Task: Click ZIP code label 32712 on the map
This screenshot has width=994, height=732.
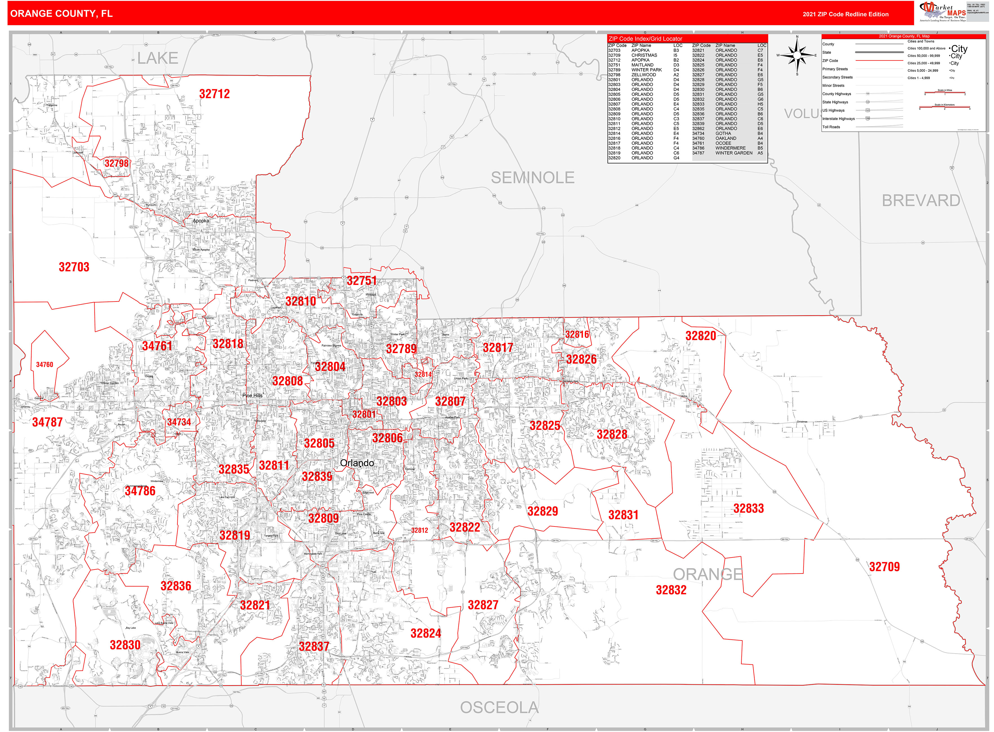Action: point(215,94)
